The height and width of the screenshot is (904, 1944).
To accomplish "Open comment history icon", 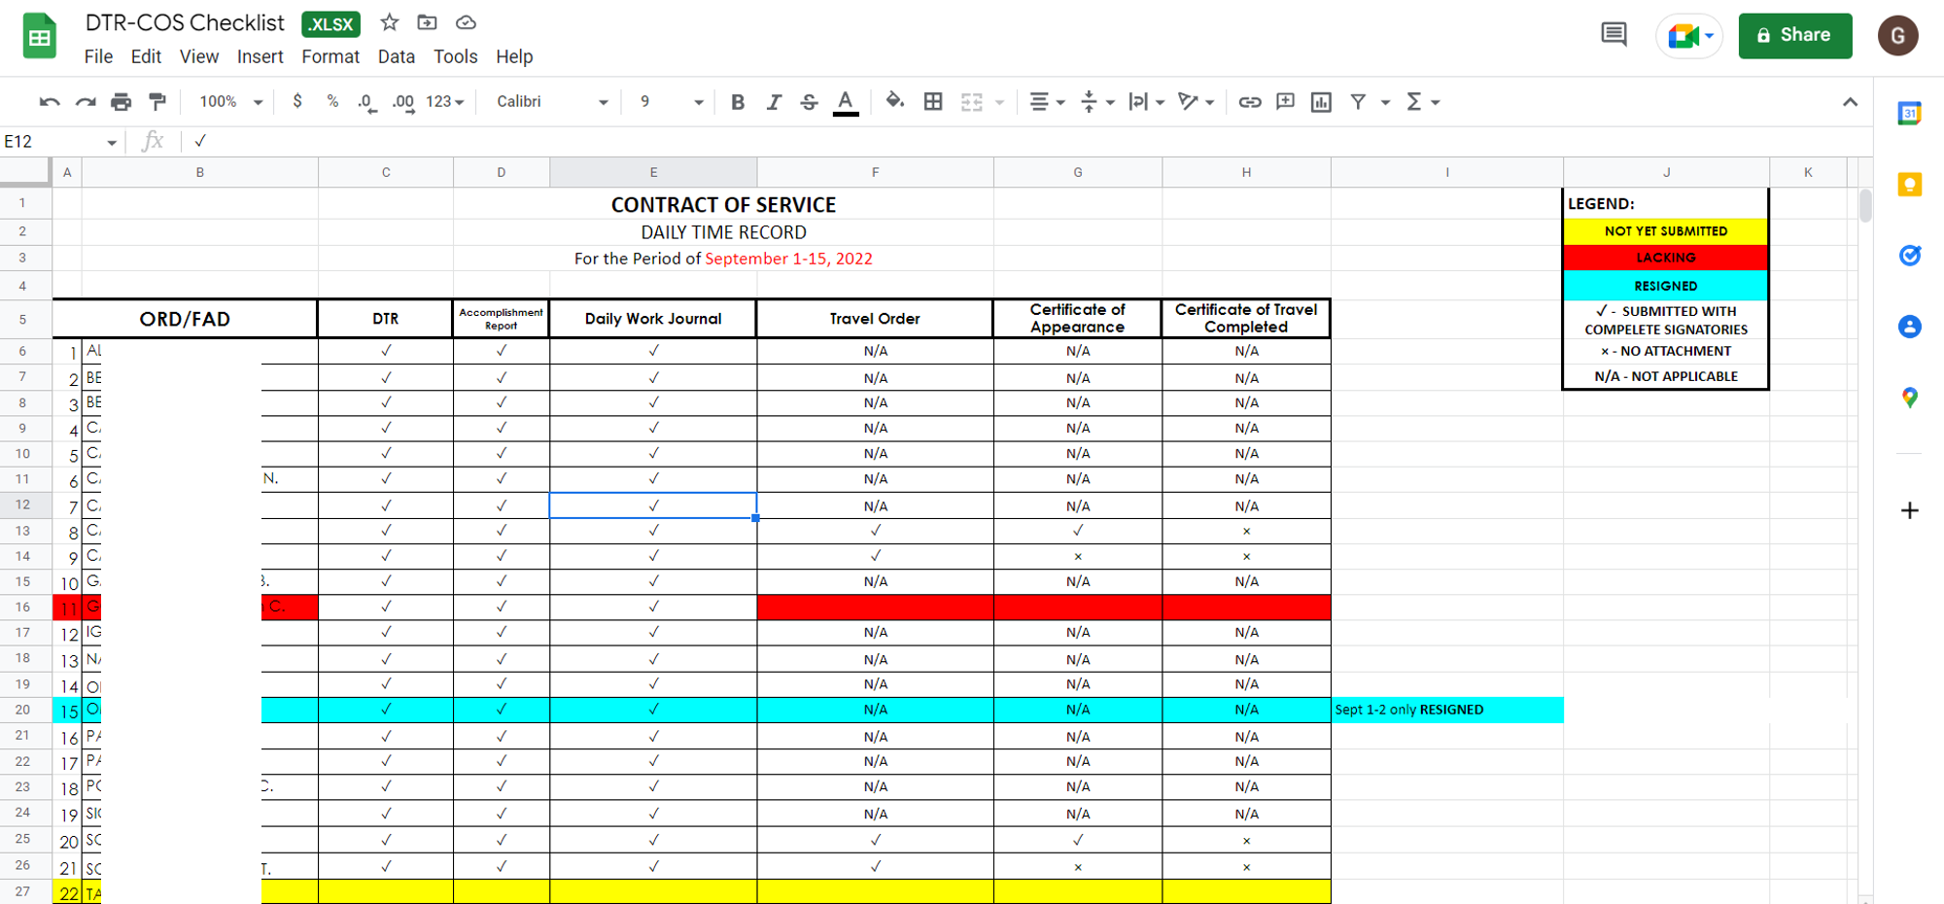I will (1614, 35).
